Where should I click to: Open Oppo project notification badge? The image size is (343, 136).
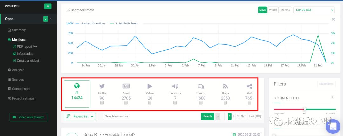point(45,19)
